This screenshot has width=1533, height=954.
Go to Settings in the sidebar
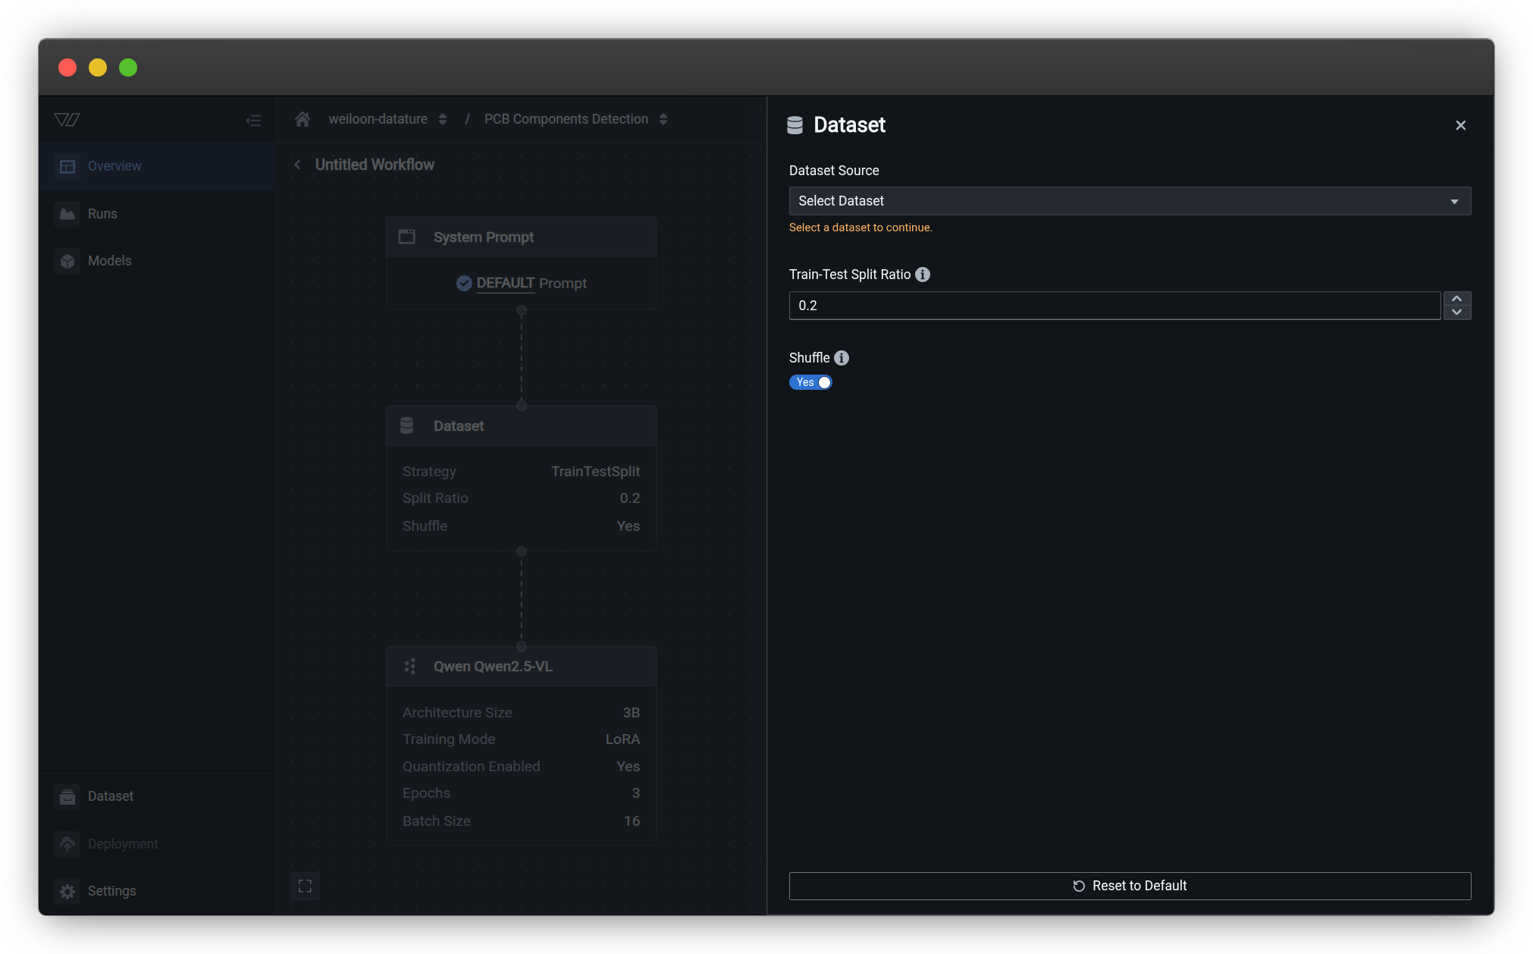111,891
